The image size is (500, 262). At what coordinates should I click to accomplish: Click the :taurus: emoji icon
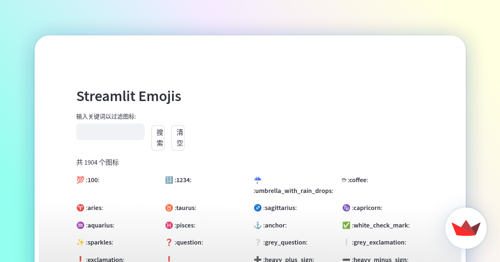click(x=169, y=208)
